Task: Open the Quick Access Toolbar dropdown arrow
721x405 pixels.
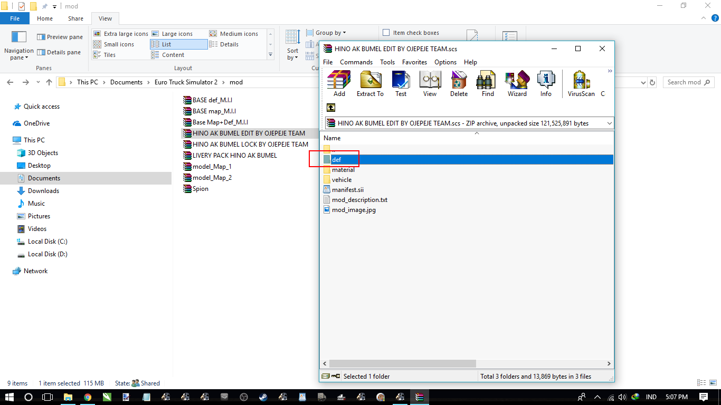Action: click(x=54, y=6)
